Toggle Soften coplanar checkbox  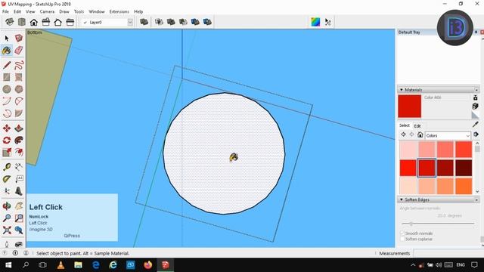coord(402,239)
